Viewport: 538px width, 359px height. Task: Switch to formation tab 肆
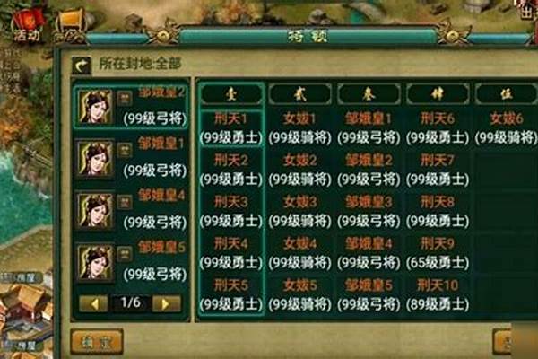click(438, 93)
